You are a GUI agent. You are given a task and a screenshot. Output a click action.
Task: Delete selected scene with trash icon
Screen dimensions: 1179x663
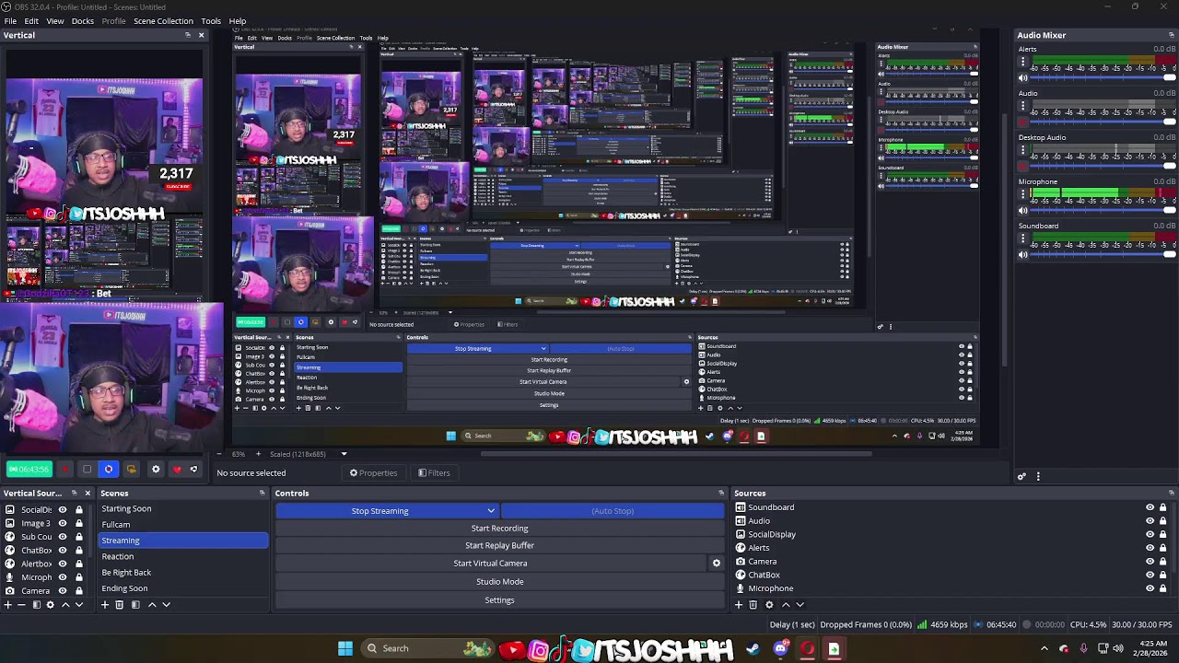(119, 605)
